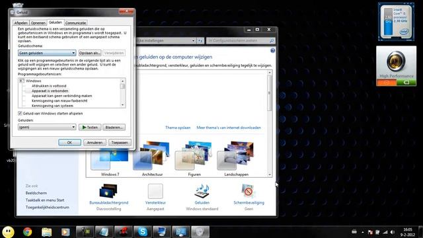
Task: Click the computer monitor taskbar icon
Action: 161,232
